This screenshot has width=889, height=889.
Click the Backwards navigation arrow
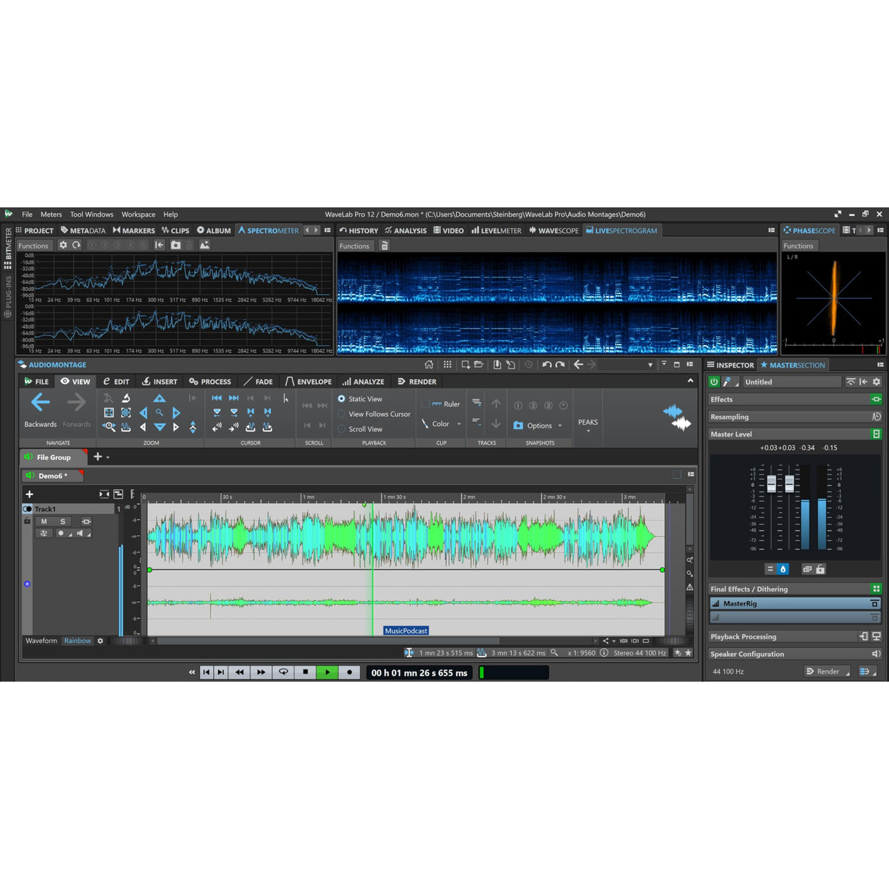[40, 402]
